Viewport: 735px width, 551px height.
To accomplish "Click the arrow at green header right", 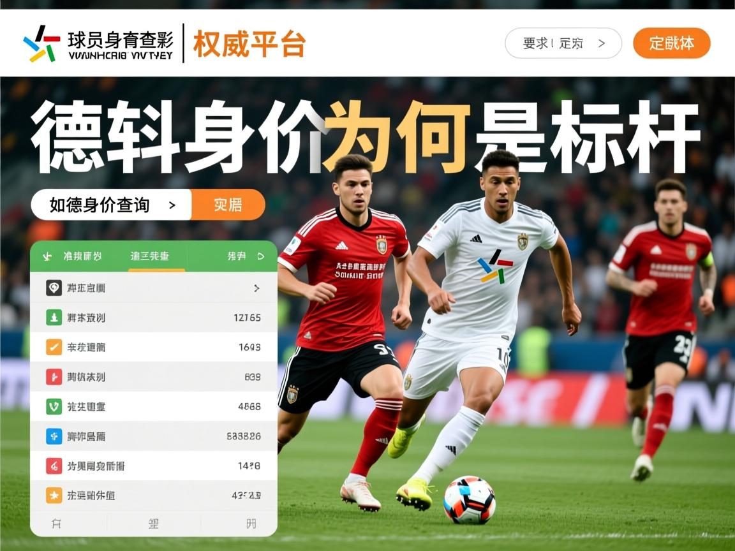I will 260,256.
